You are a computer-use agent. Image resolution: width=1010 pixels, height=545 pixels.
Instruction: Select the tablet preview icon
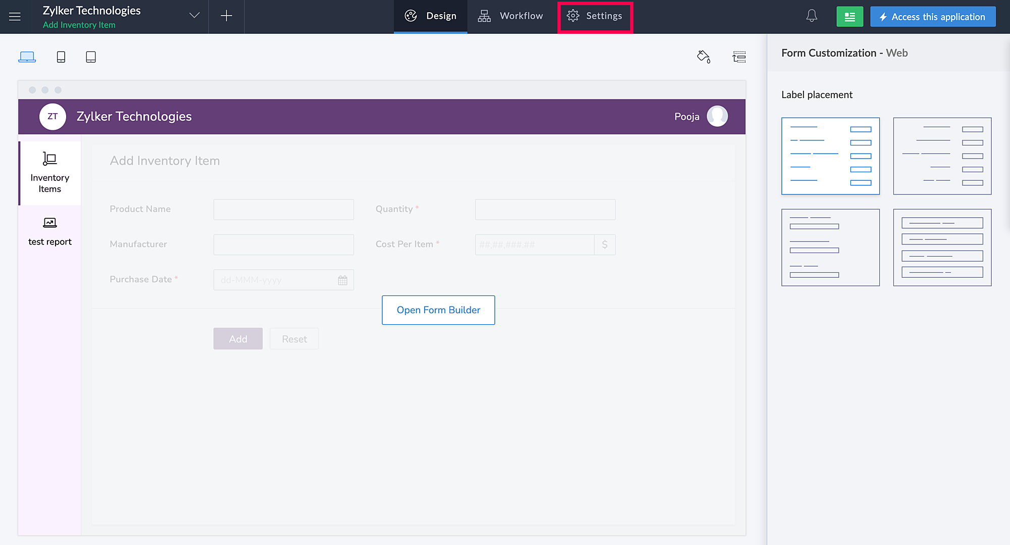[x=91, y=57]
